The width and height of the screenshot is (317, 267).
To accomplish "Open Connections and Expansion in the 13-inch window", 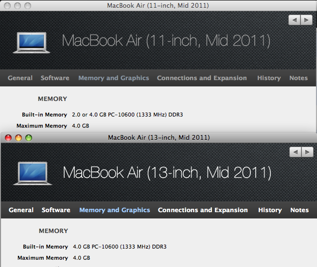I will (x=203, y=210).
